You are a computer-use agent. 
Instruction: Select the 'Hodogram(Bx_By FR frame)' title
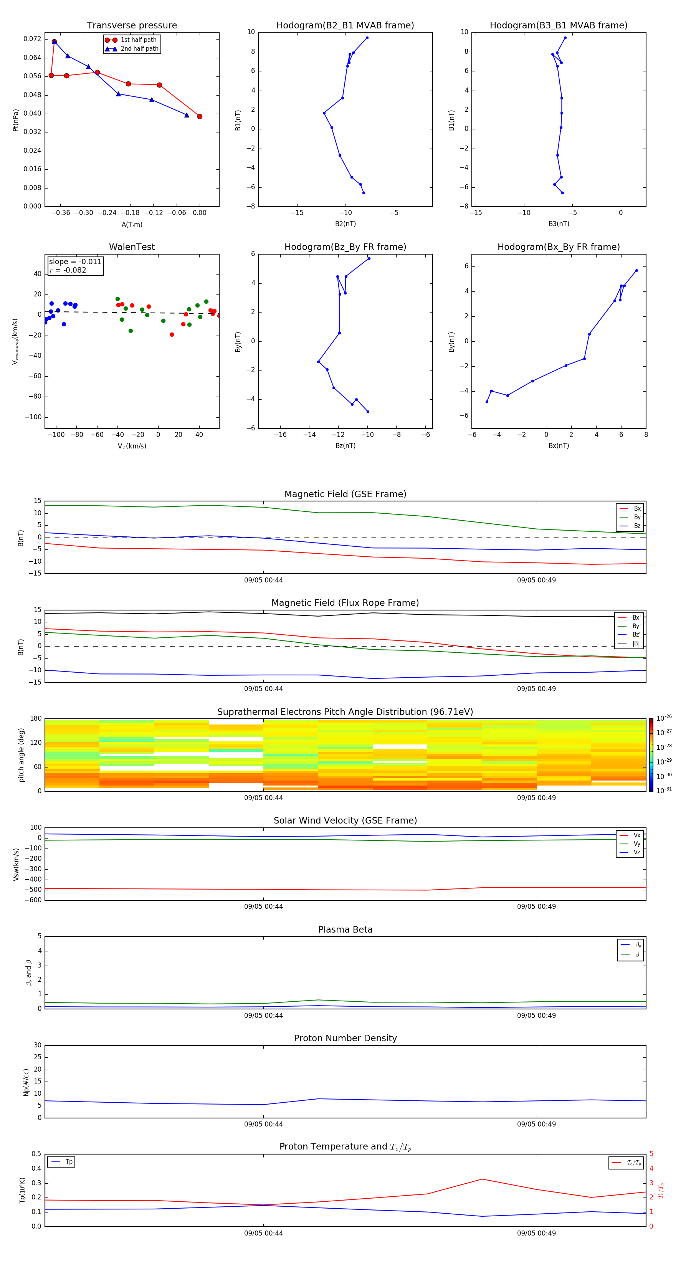point(559,247)
